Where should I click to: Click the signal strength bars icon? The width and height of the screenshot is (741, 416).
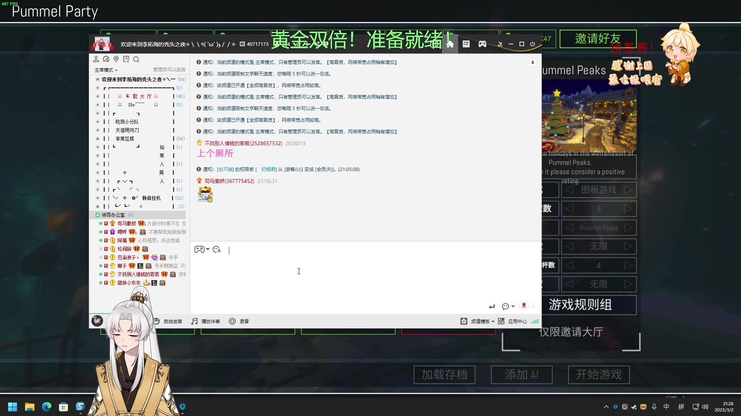click(x=535, y=321)
